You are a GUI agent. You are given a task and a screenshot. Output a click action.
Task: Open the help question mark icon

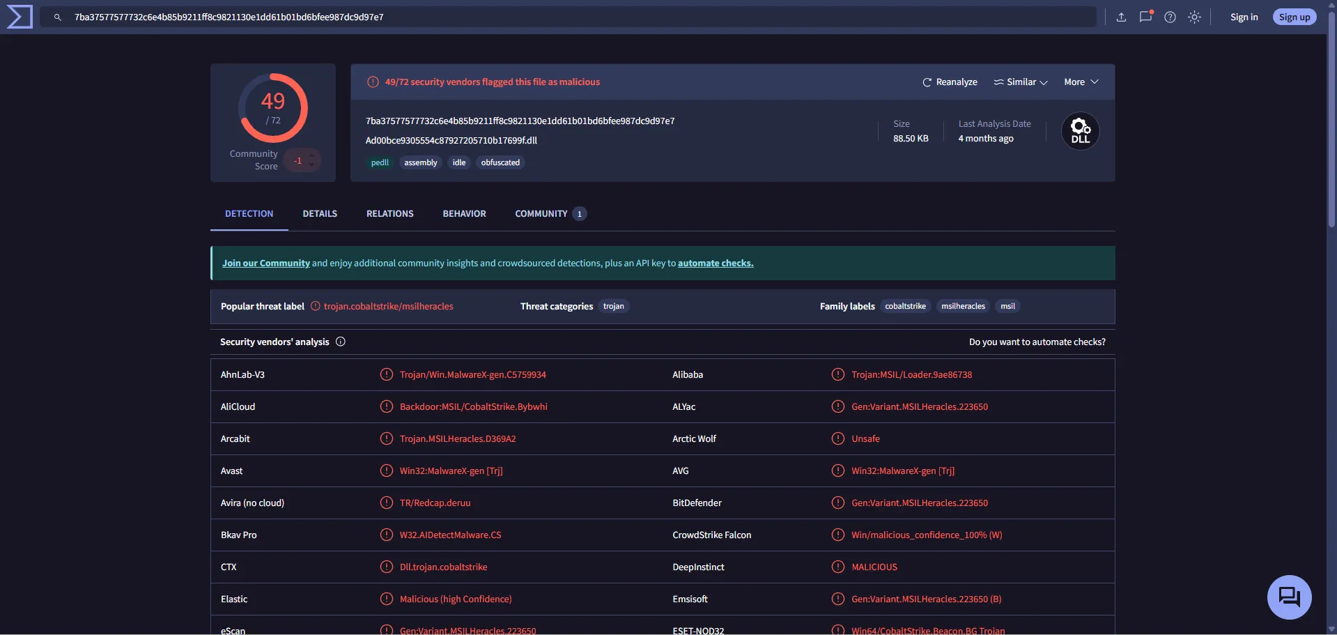(x=1170, y=17)
